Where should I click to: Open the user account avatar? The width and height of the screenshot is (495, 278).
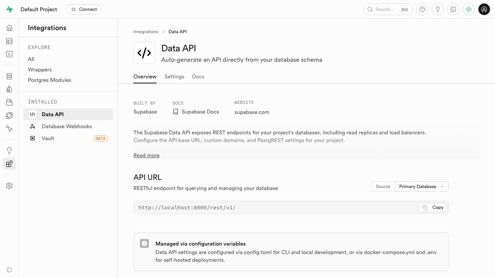[x=484, y=9]
